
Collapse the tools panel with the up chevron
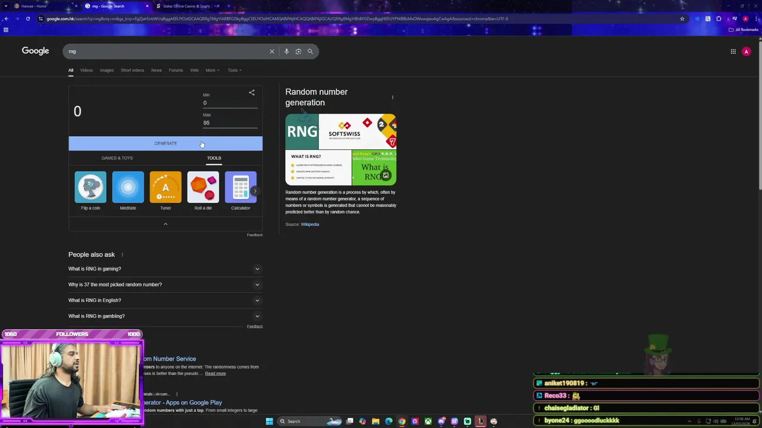click(165, 224)
